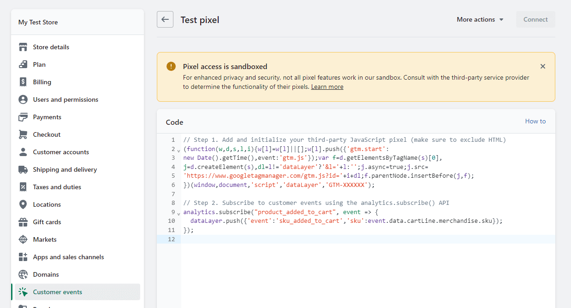571x308 pixels.
Task: Click the Code section heading
Action: click(174, 122)
